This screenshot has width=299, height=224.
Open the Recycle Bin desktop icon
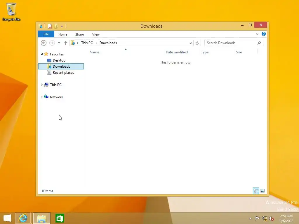tap(11, 12)
